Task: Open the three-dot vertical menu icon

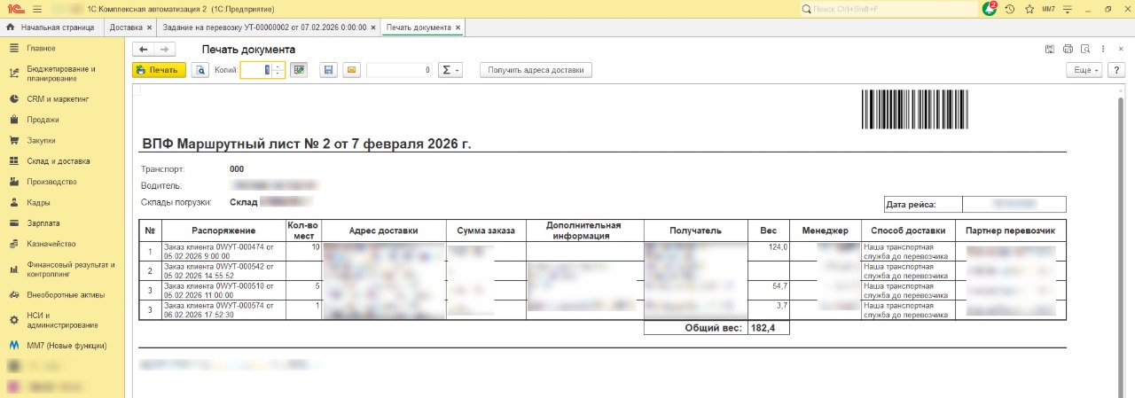Action: pos(1102,49)
